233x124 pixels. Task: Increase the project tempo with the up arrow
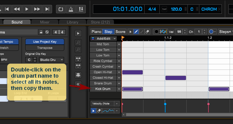coord(186,8)
